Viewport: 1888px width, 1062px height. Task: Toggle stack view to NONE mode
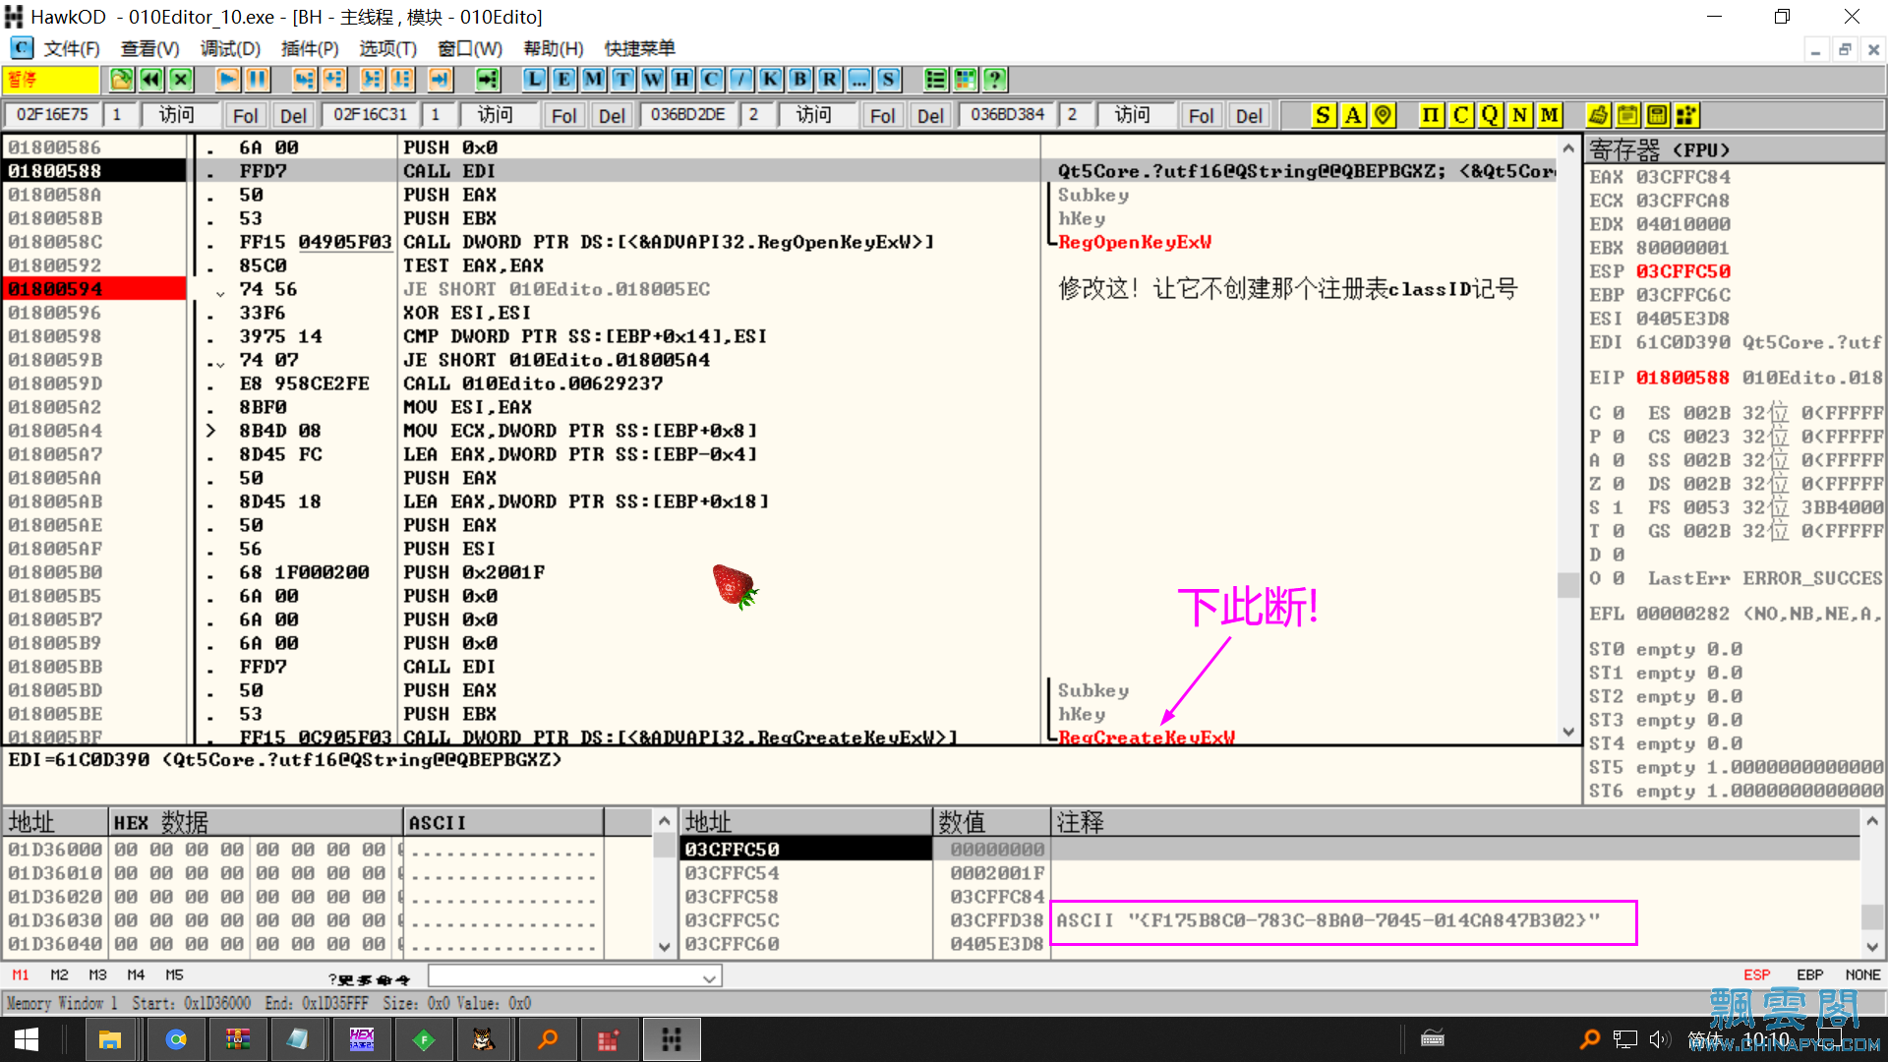click(x=1862, y=974)
